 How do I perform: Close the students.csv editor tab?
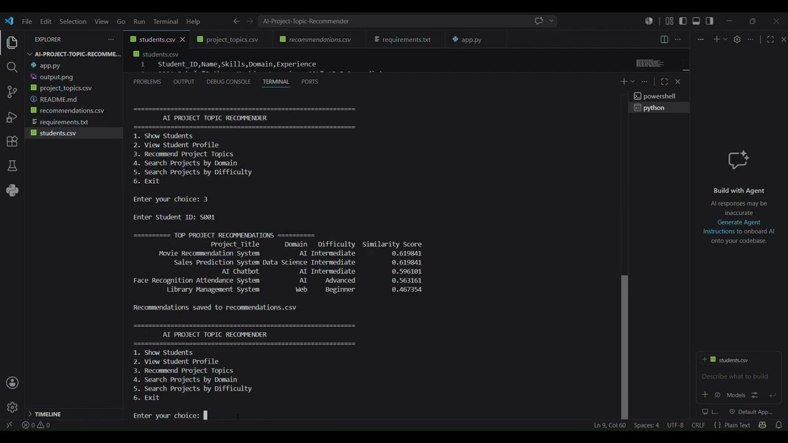[x=182, y=39]
